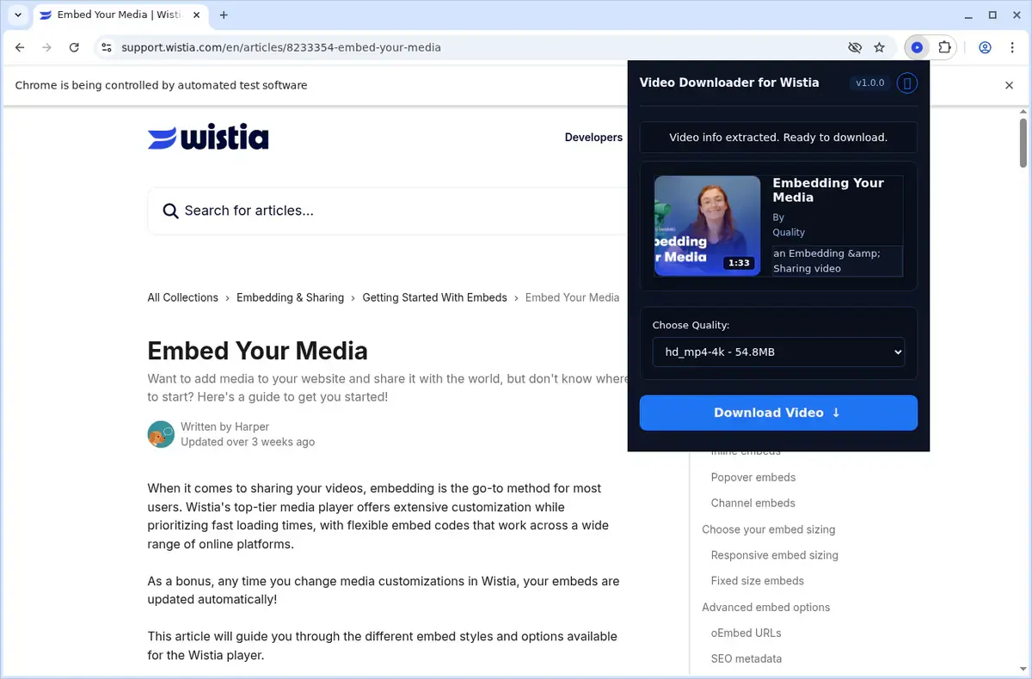The image size is (1032, 679).
Task: Click the tracking protection eye icon
Action: coord(855,47)
